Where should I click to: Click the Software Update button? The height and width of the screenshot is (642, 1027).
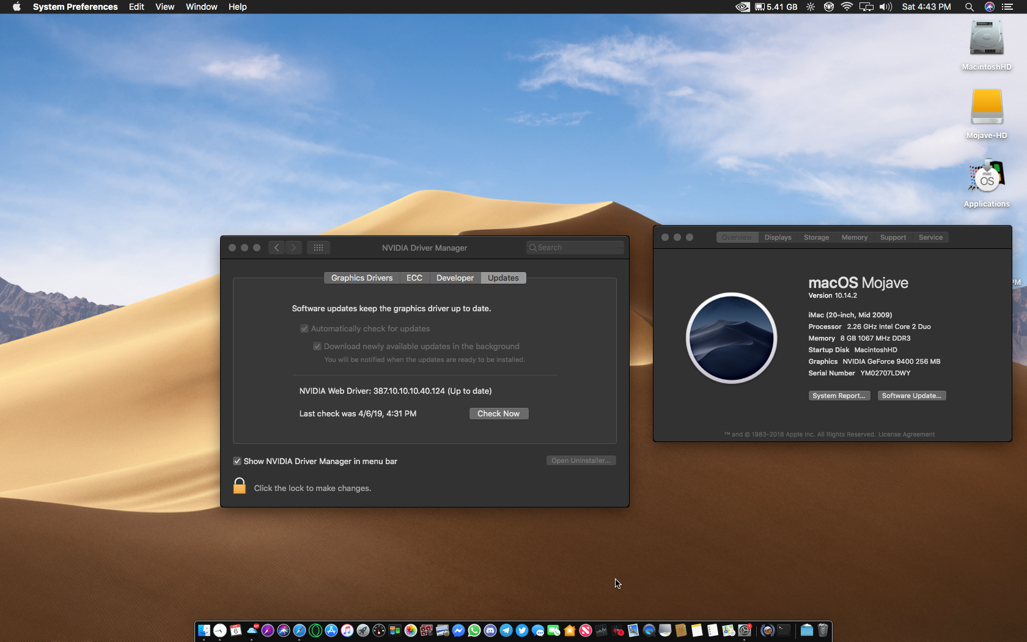pyautogui.click(x=911, y=396)
